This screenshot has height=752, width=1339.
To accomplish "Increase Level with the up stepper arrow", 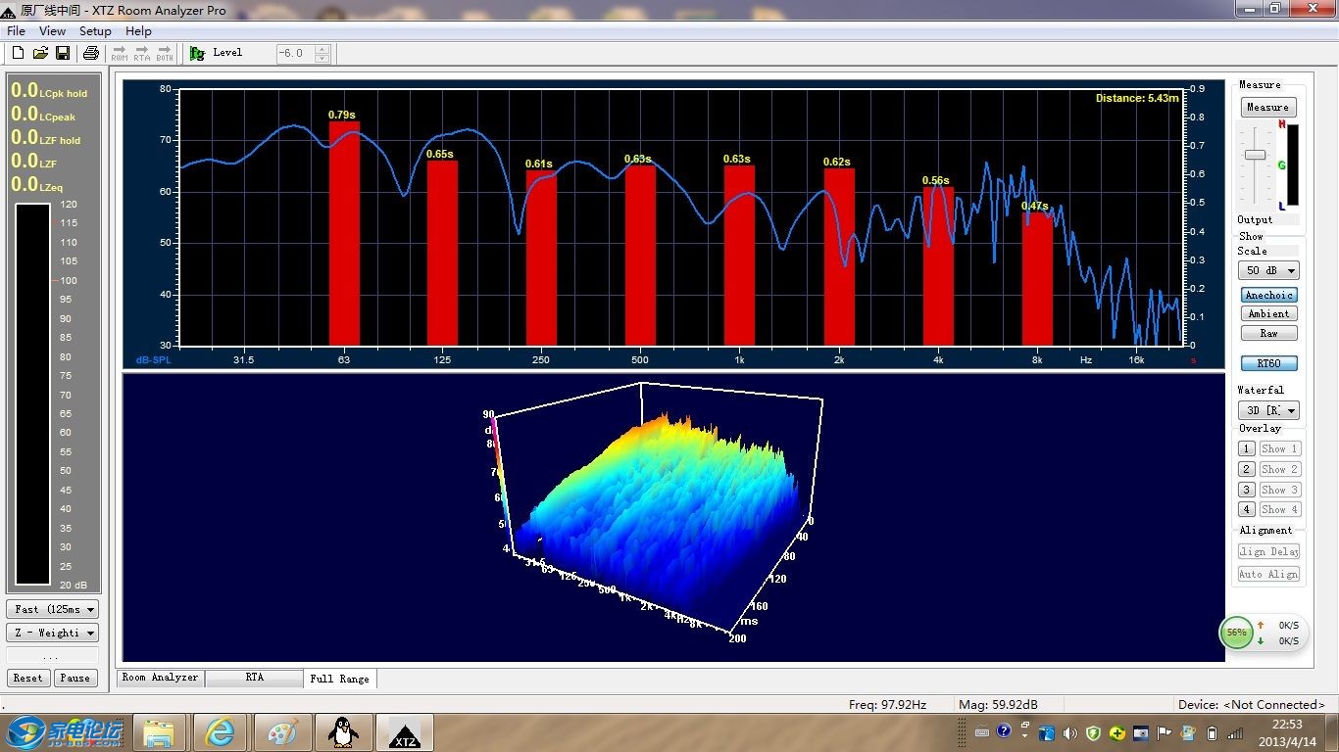I will pos(322,49).
